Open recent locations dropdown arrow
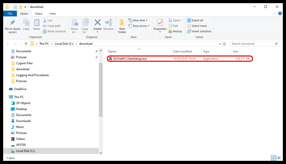This screenshot has width=286, height=164. pos(21,44)
